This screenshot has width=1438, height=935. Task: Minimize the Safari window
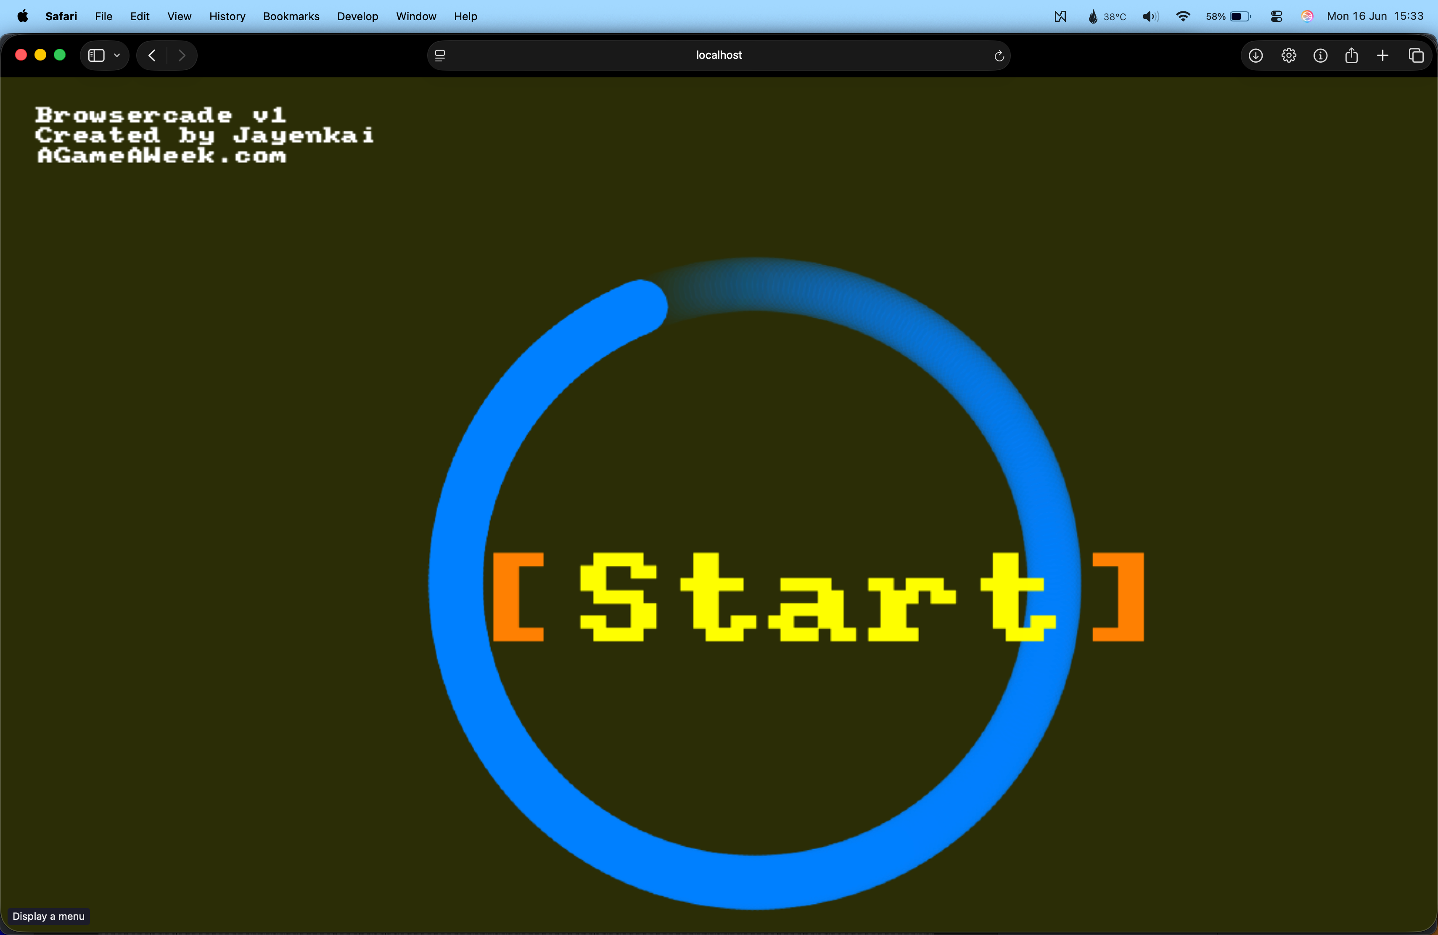40,55
